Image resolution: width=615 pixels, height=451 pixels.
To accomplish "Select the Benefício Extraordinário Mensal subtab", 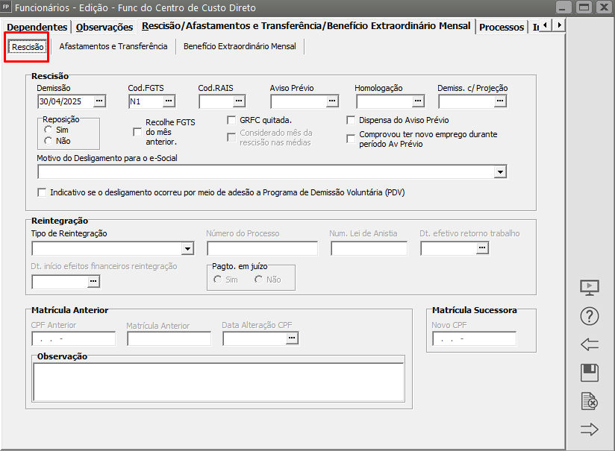I will pos(240,46).
